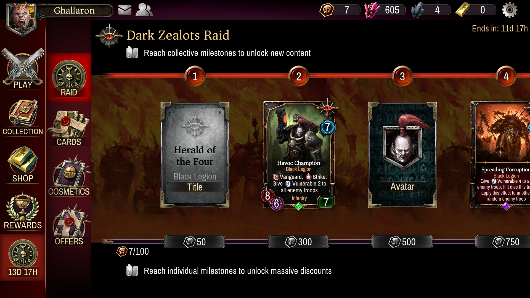Open settings gear icon
The image size is (530, 298).
click(510, 10)
